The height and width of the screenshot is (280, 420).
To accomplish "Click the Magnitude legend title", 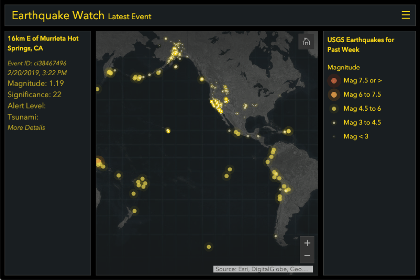I will pos(343,67).
